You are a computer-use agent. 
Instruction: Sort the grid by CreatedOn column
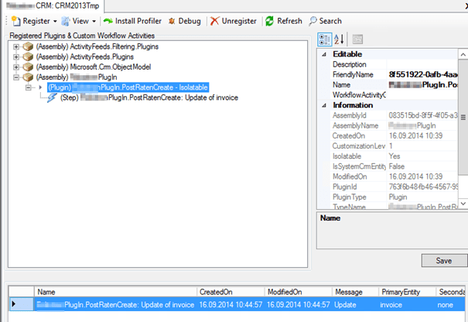pos(219,292)
